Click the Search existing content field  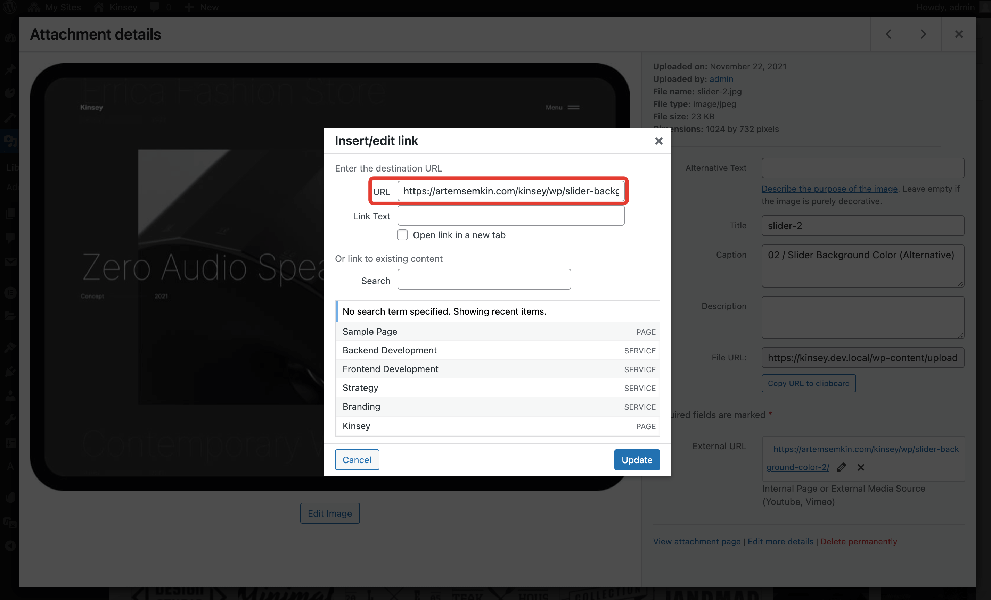484,280
